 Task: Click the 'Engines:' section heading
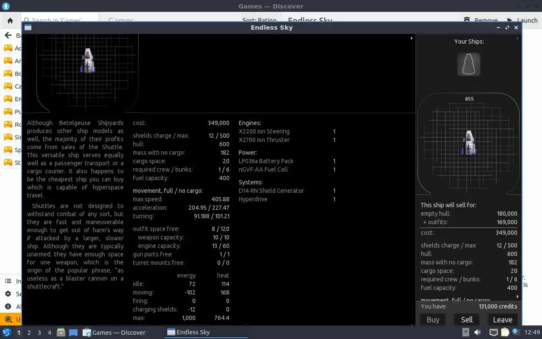(x=250, y=123)
